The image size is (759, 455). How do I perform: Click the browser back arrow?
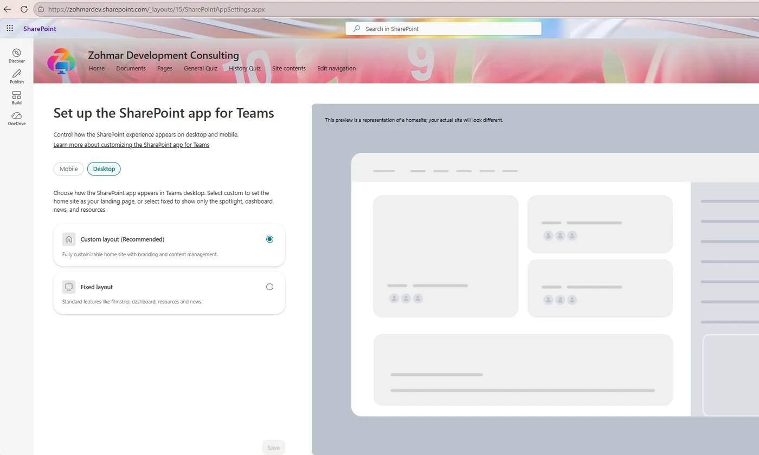click(x=8, y=9)
